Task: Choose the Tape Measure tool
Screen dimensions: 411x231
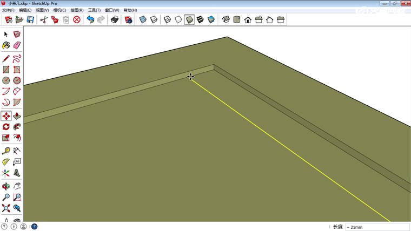Action: point(6,151)
